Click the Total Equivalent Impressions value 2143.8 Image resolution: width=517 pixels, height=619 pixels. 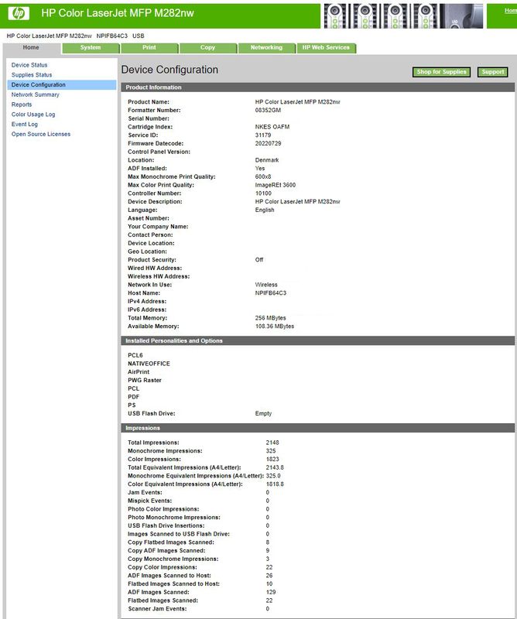click(x=275, y=467)
